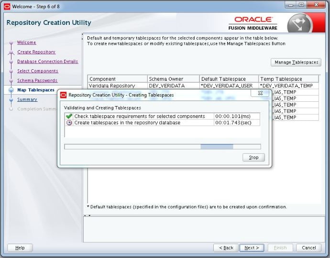Screen dimensions: 330x258
Task: Select the Temp Tablespace column header
Action: 288,79
